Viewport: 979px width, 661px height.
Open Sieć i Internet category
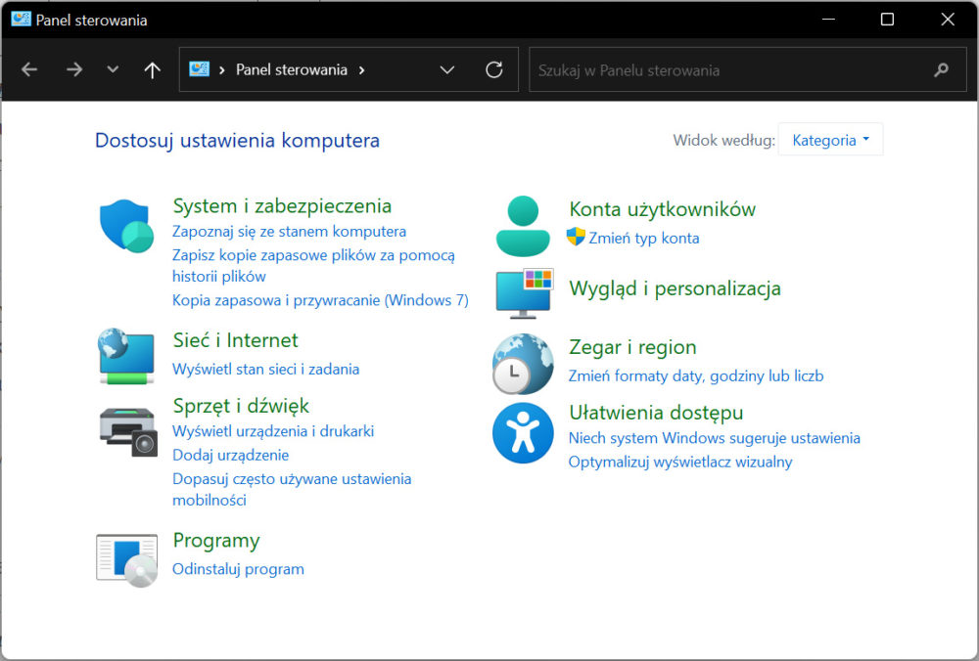click(x=235, y=340)
